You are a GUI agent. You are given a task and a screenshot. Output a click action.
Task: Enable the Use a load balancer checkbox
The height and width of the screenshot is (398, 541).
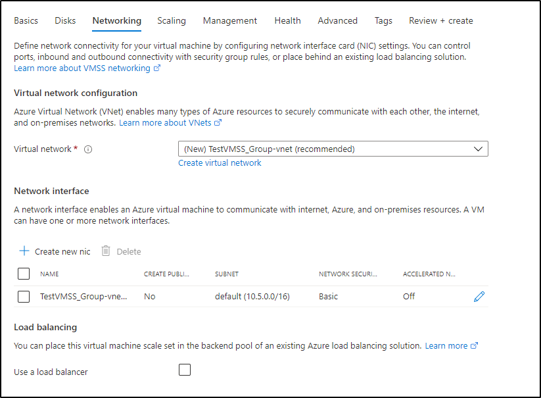click(185, 370)
